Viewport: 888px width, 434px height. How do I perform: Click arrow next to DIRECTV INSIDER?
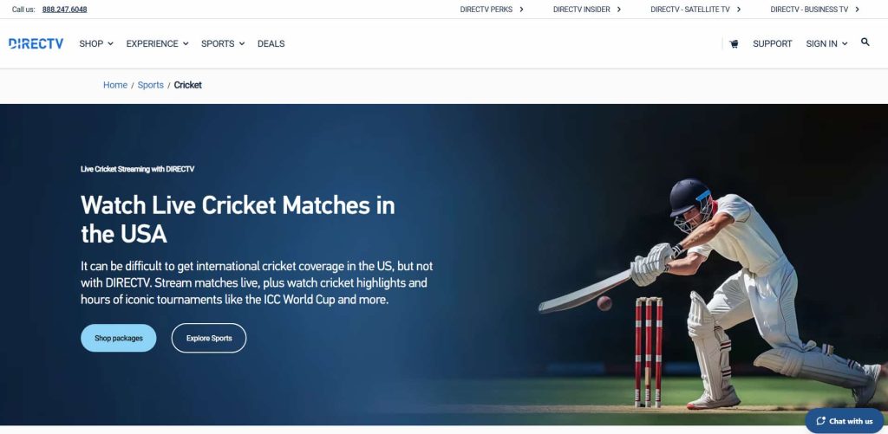pos(619,9)
